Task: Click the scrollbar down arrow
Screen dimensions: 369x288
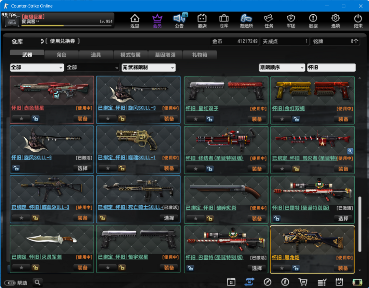Action: [x=359, y=270]
